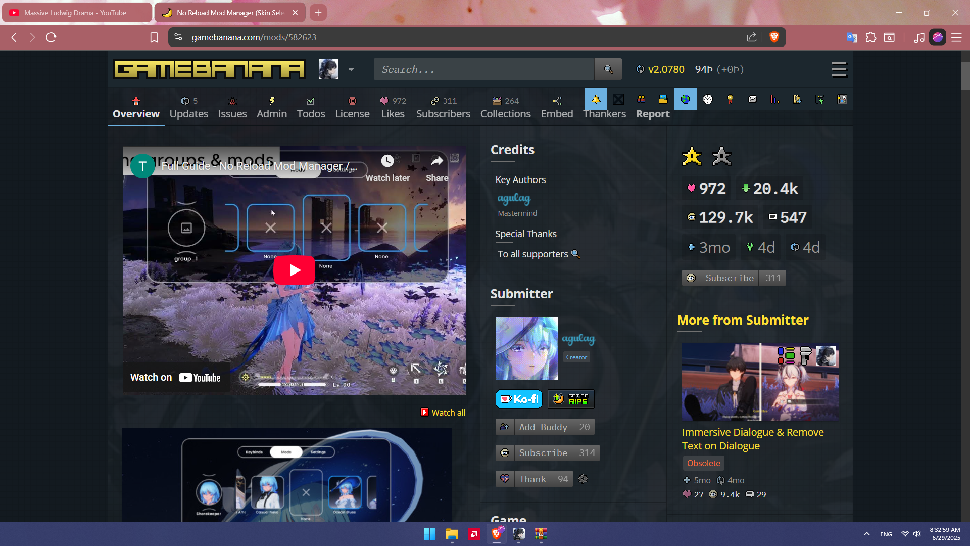Reload the current browser page
The width and height of the screenshot is (970, 546).
tap(51, 37)
